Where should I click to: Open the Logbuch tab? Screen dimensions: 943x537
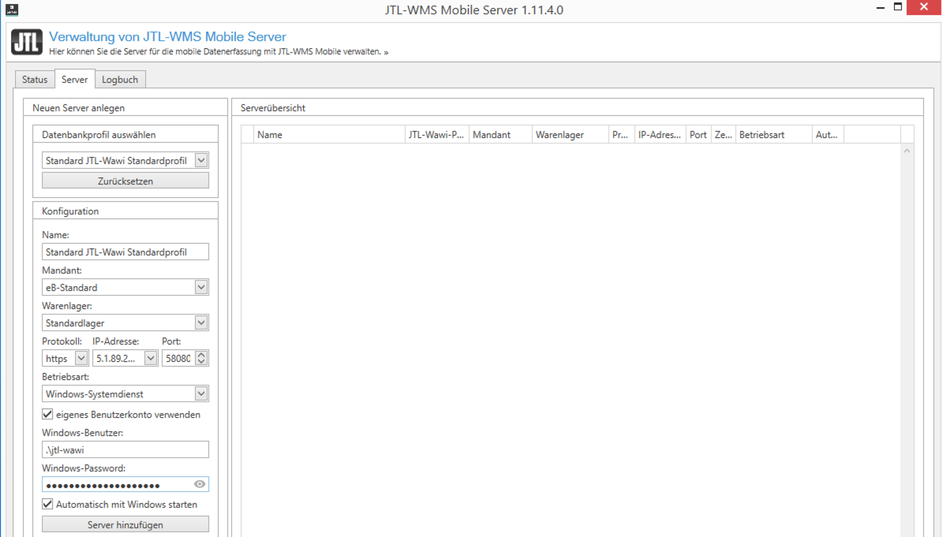click(x=120, y=80)
